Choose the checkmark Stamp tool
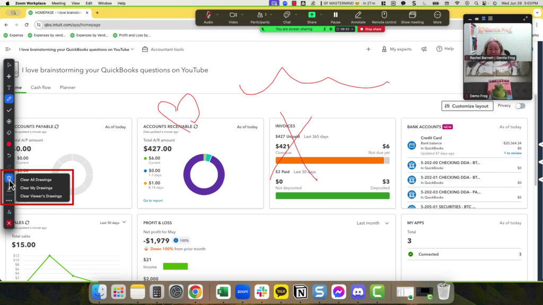This screenshot has width=543, height=305. tap(9, 110)
